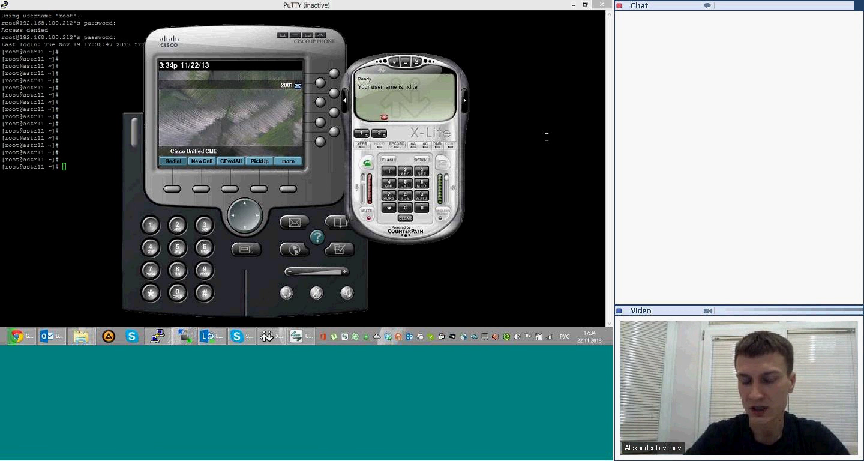
Task: Open Google Chrome from the taskbar
Action: point(23,336)
